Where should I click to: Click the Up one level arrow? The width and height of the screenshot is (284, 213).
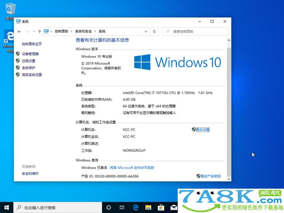pyautogui.click(x=39, y=32)
